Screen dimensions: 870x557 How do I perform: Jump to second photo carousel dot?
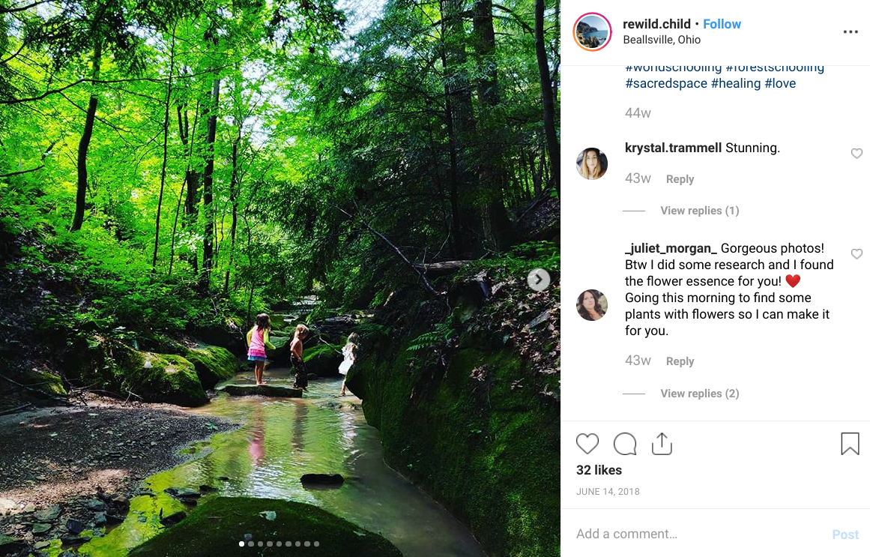251,544
